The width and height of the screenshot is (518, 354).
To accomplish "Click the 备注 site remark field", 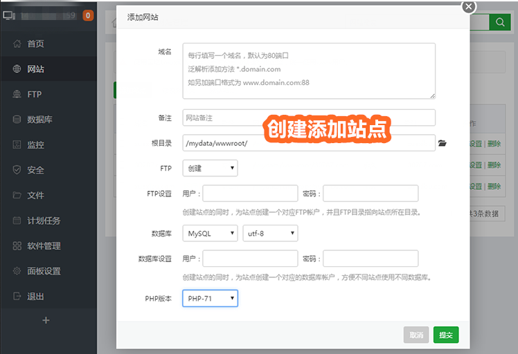I will click(x=309, y=118).
